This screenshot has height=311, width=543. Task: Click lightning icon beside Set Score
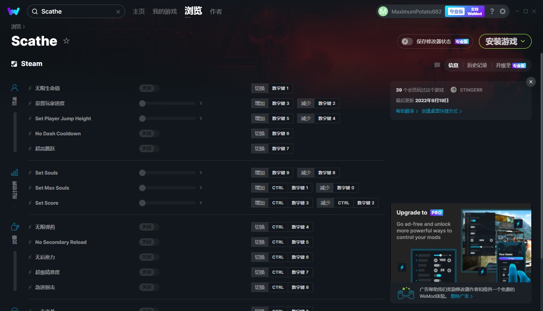(30, 203)
